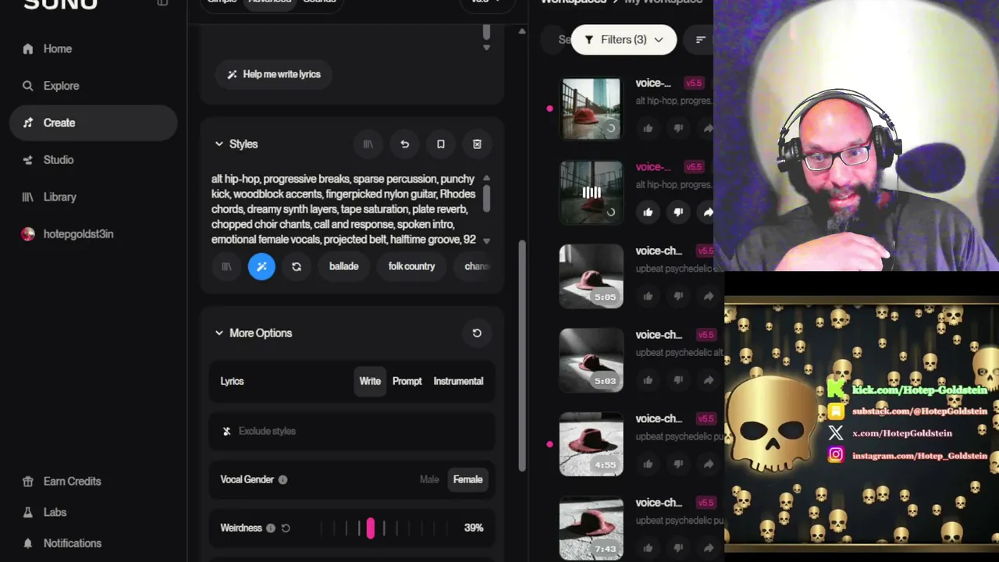Show the Weirdness info tooltip
The width and height of the screenshot is (999, 562).
pyautogui.click(x=271, y=528)
